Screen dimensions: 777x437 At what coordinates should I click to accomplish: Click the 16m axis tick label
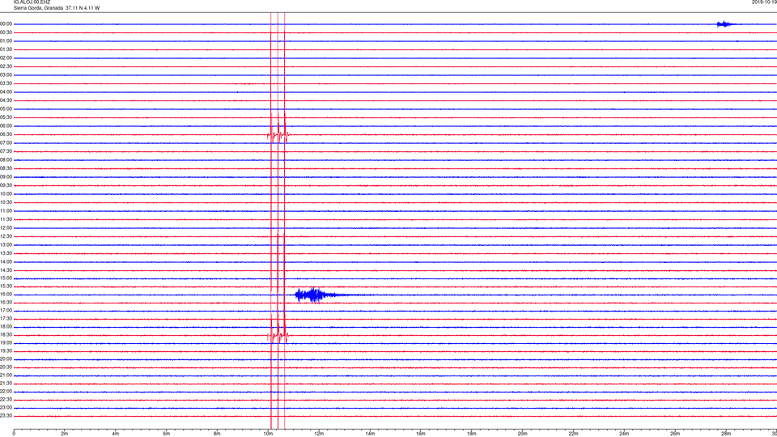click(x=421, y=434)
